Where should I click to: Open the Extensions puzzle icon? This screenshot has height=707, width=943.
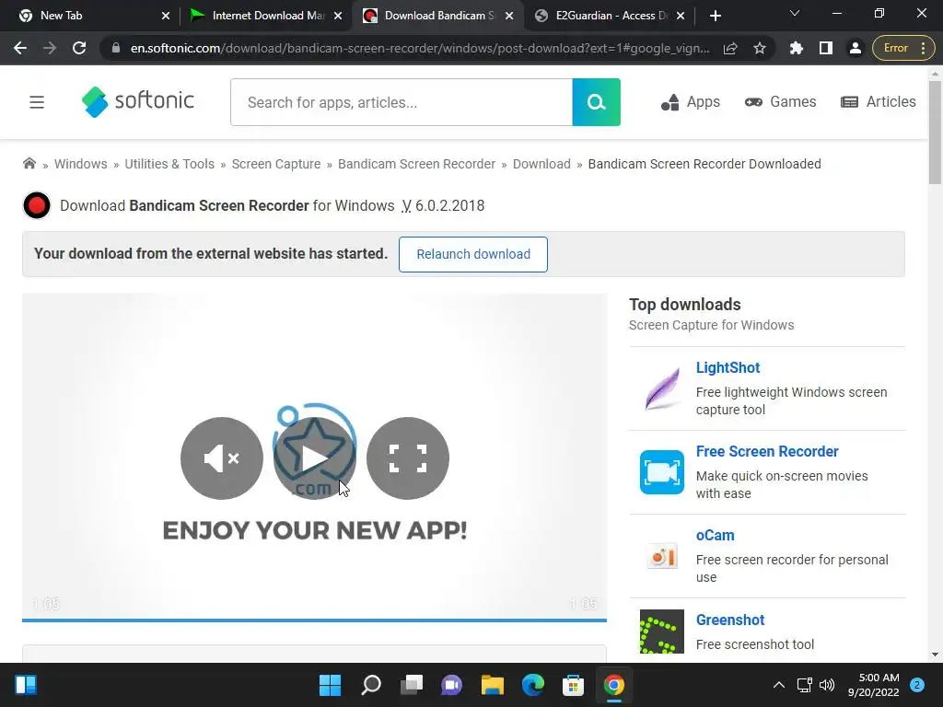(797, 48)
